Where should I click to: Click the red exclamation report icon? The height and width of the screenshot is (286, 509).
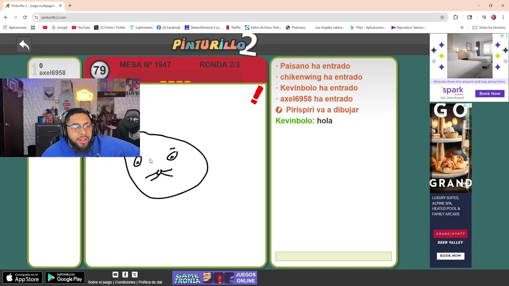coord(257,95)
